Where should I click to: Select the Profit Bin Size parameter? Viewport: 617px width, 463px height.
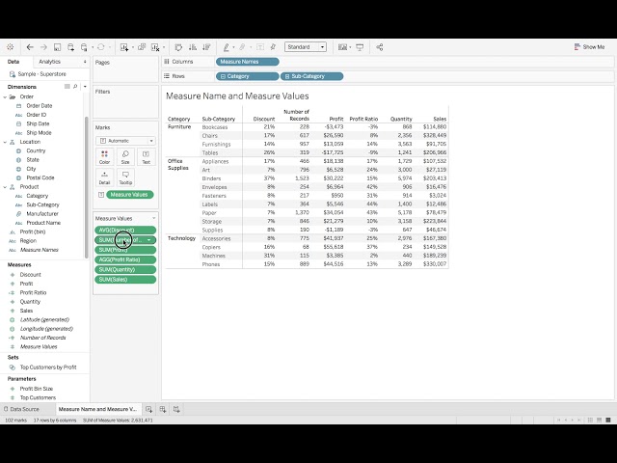pyautogui.click(x=37, y=389)
